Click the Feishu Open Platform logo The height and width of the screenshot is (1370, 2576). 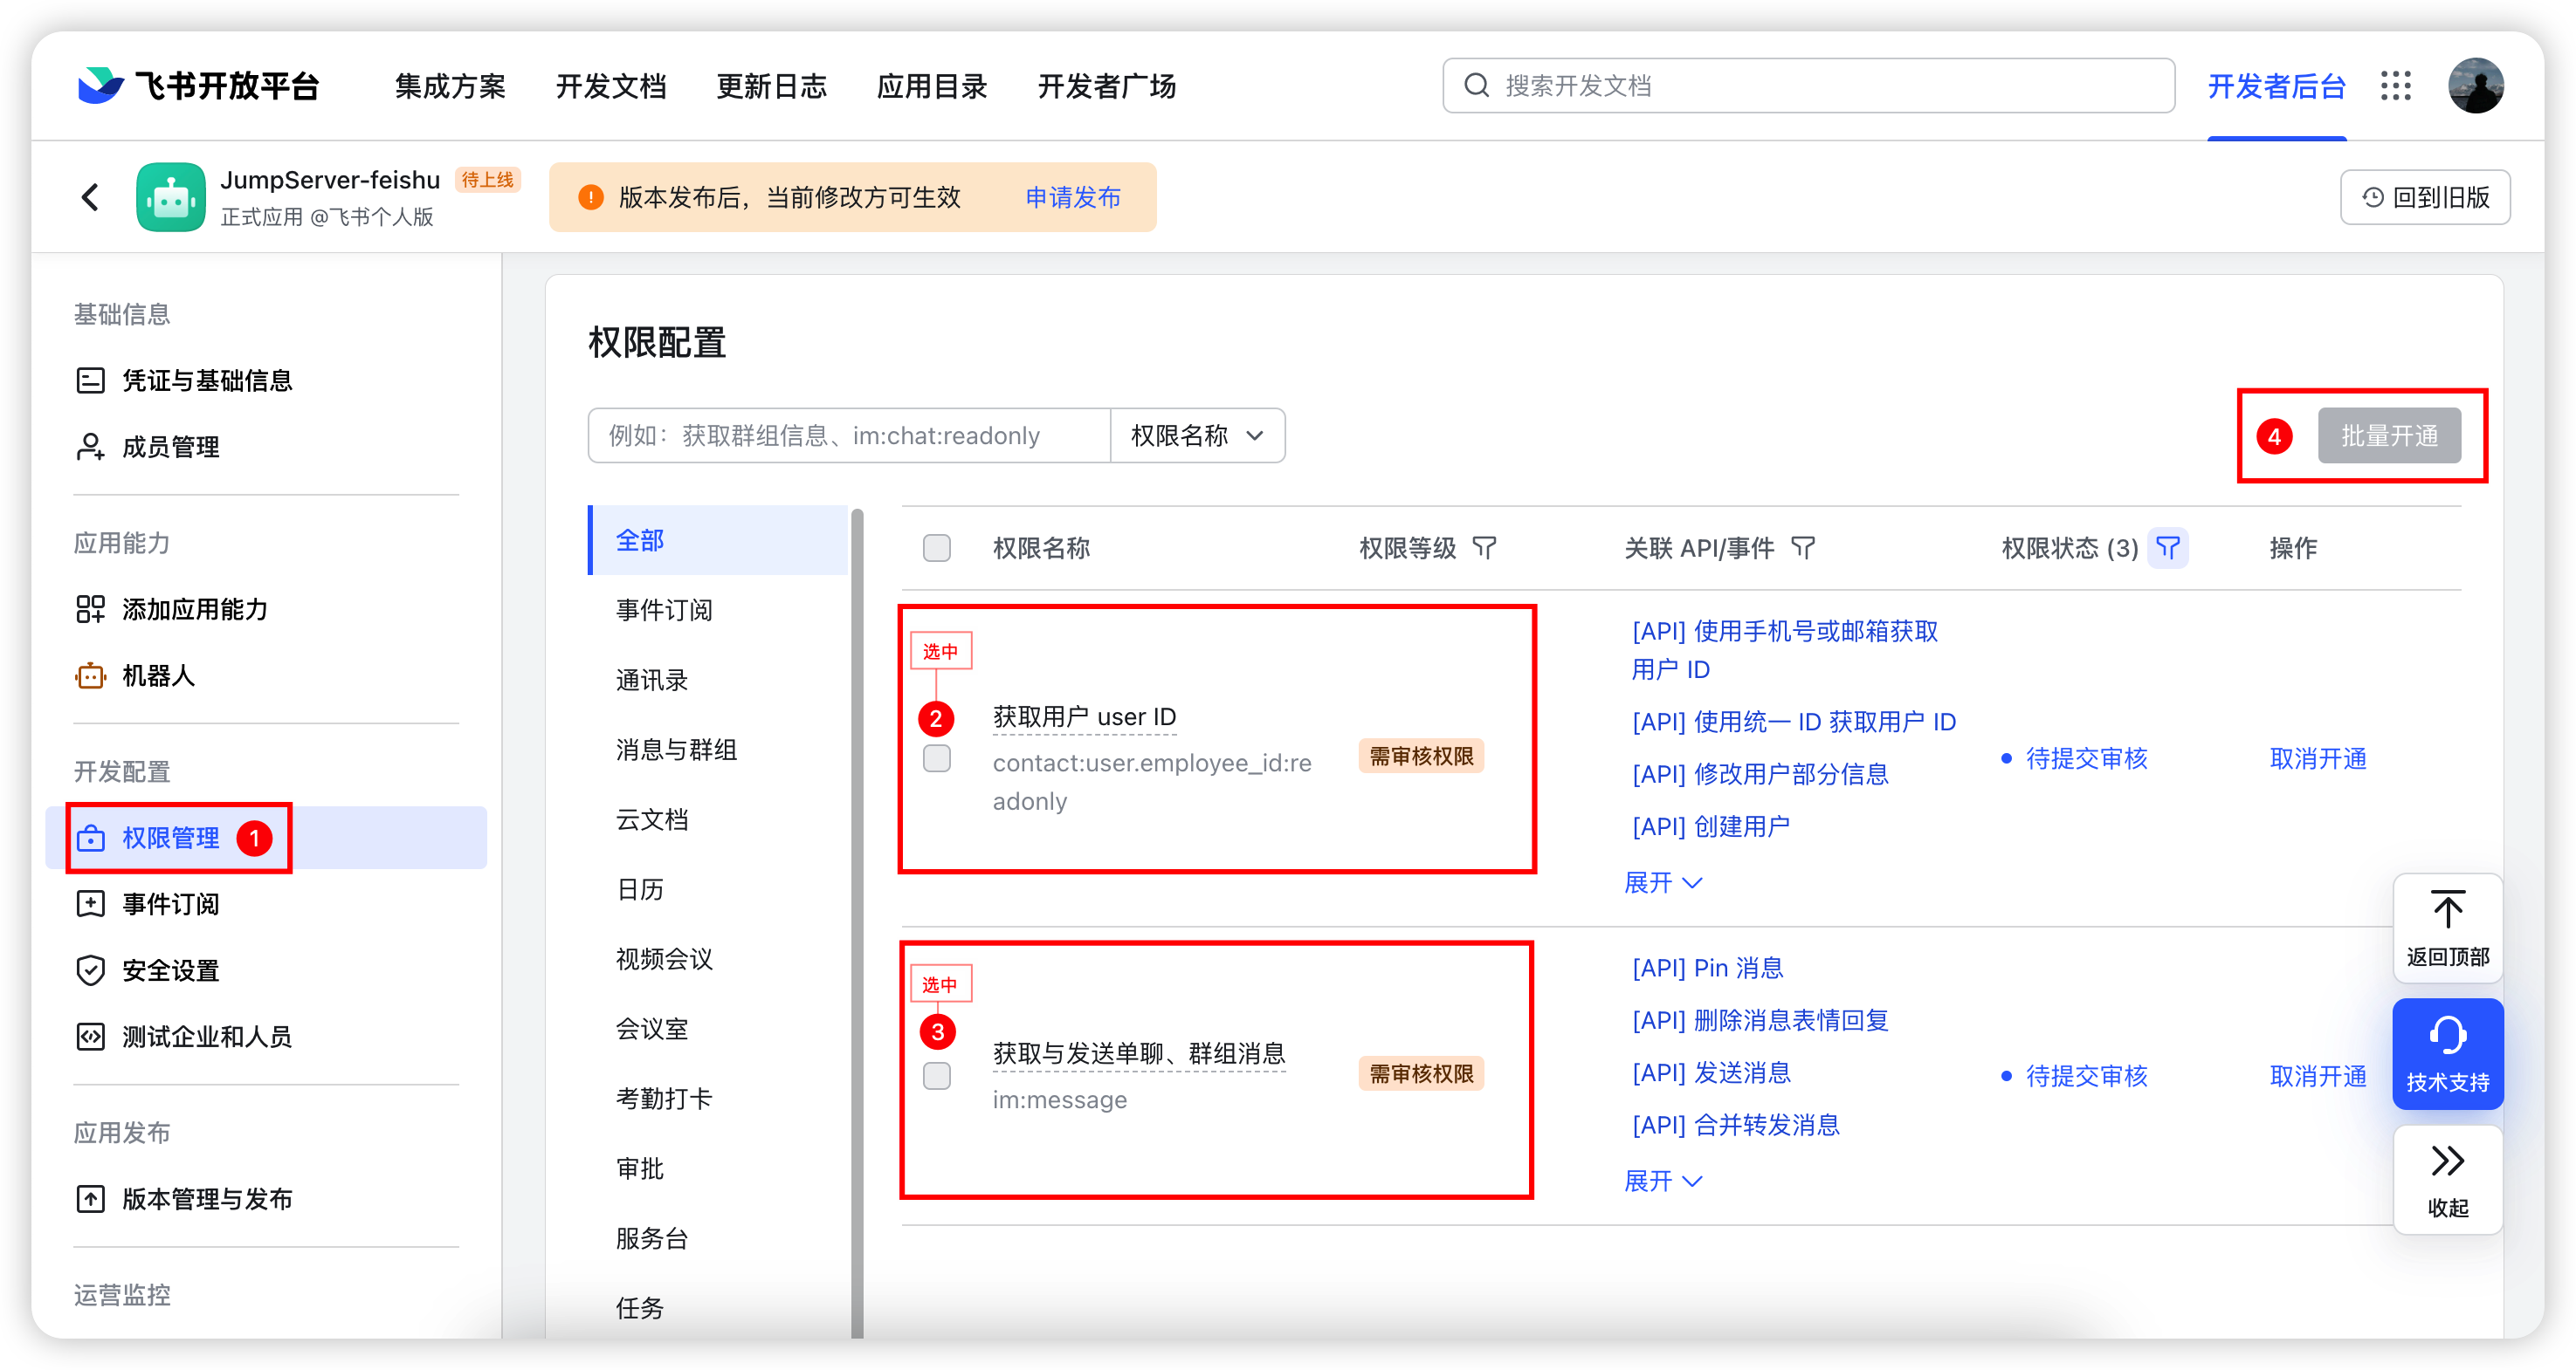[x=198, y=86]
